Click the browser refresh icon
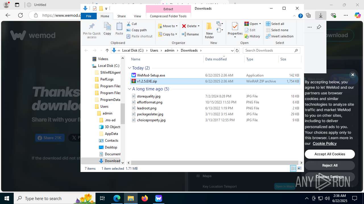This screenshot has width=364, height=204. (x=20, y=15)
